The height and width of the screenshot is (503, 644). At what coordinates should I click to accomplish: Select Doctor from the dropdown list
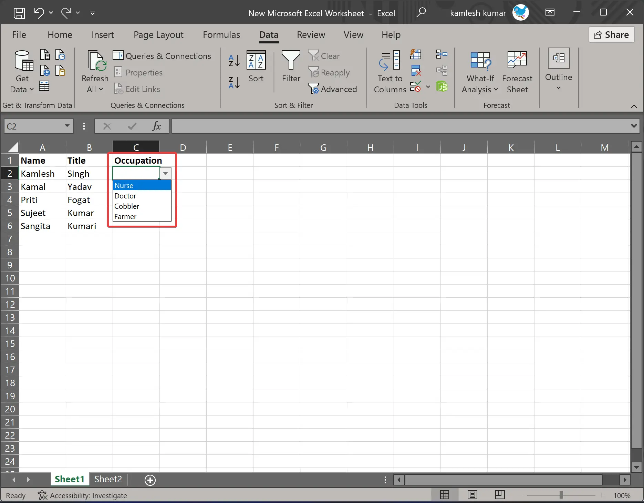[x=125, y=196]
